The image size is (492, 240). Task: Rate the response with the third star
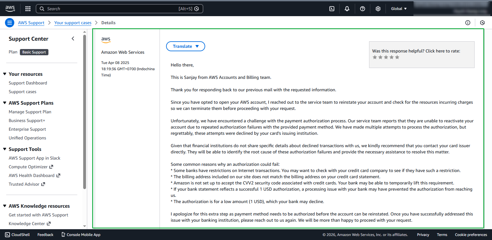[386, 57]
